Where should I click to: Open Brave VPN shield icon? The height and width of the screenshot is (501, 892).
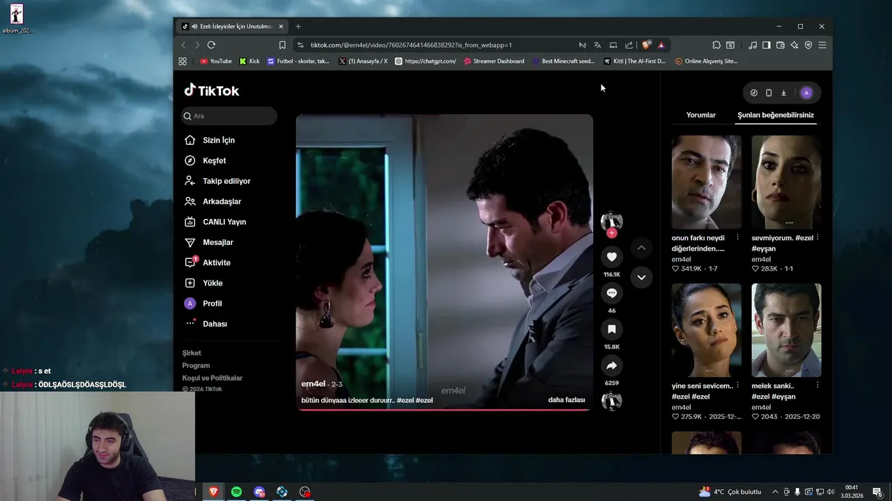(808, 45)
